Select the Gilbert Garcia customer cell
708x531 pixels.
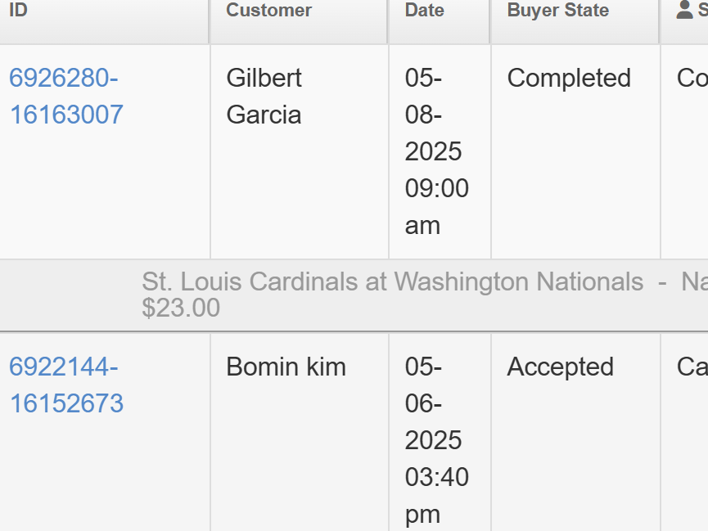300,151
